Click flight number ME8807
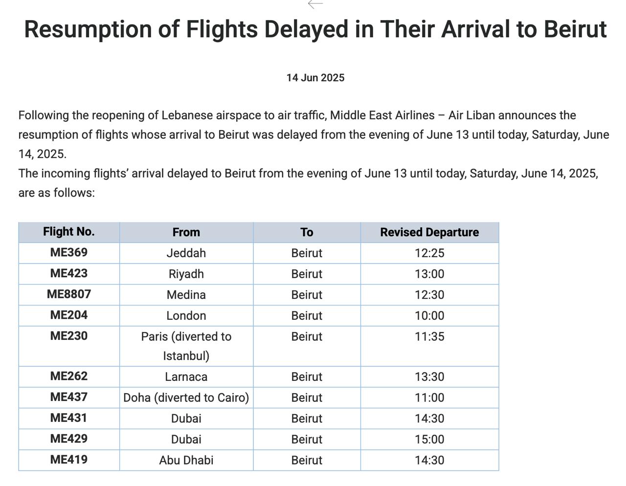 [69, 294]
